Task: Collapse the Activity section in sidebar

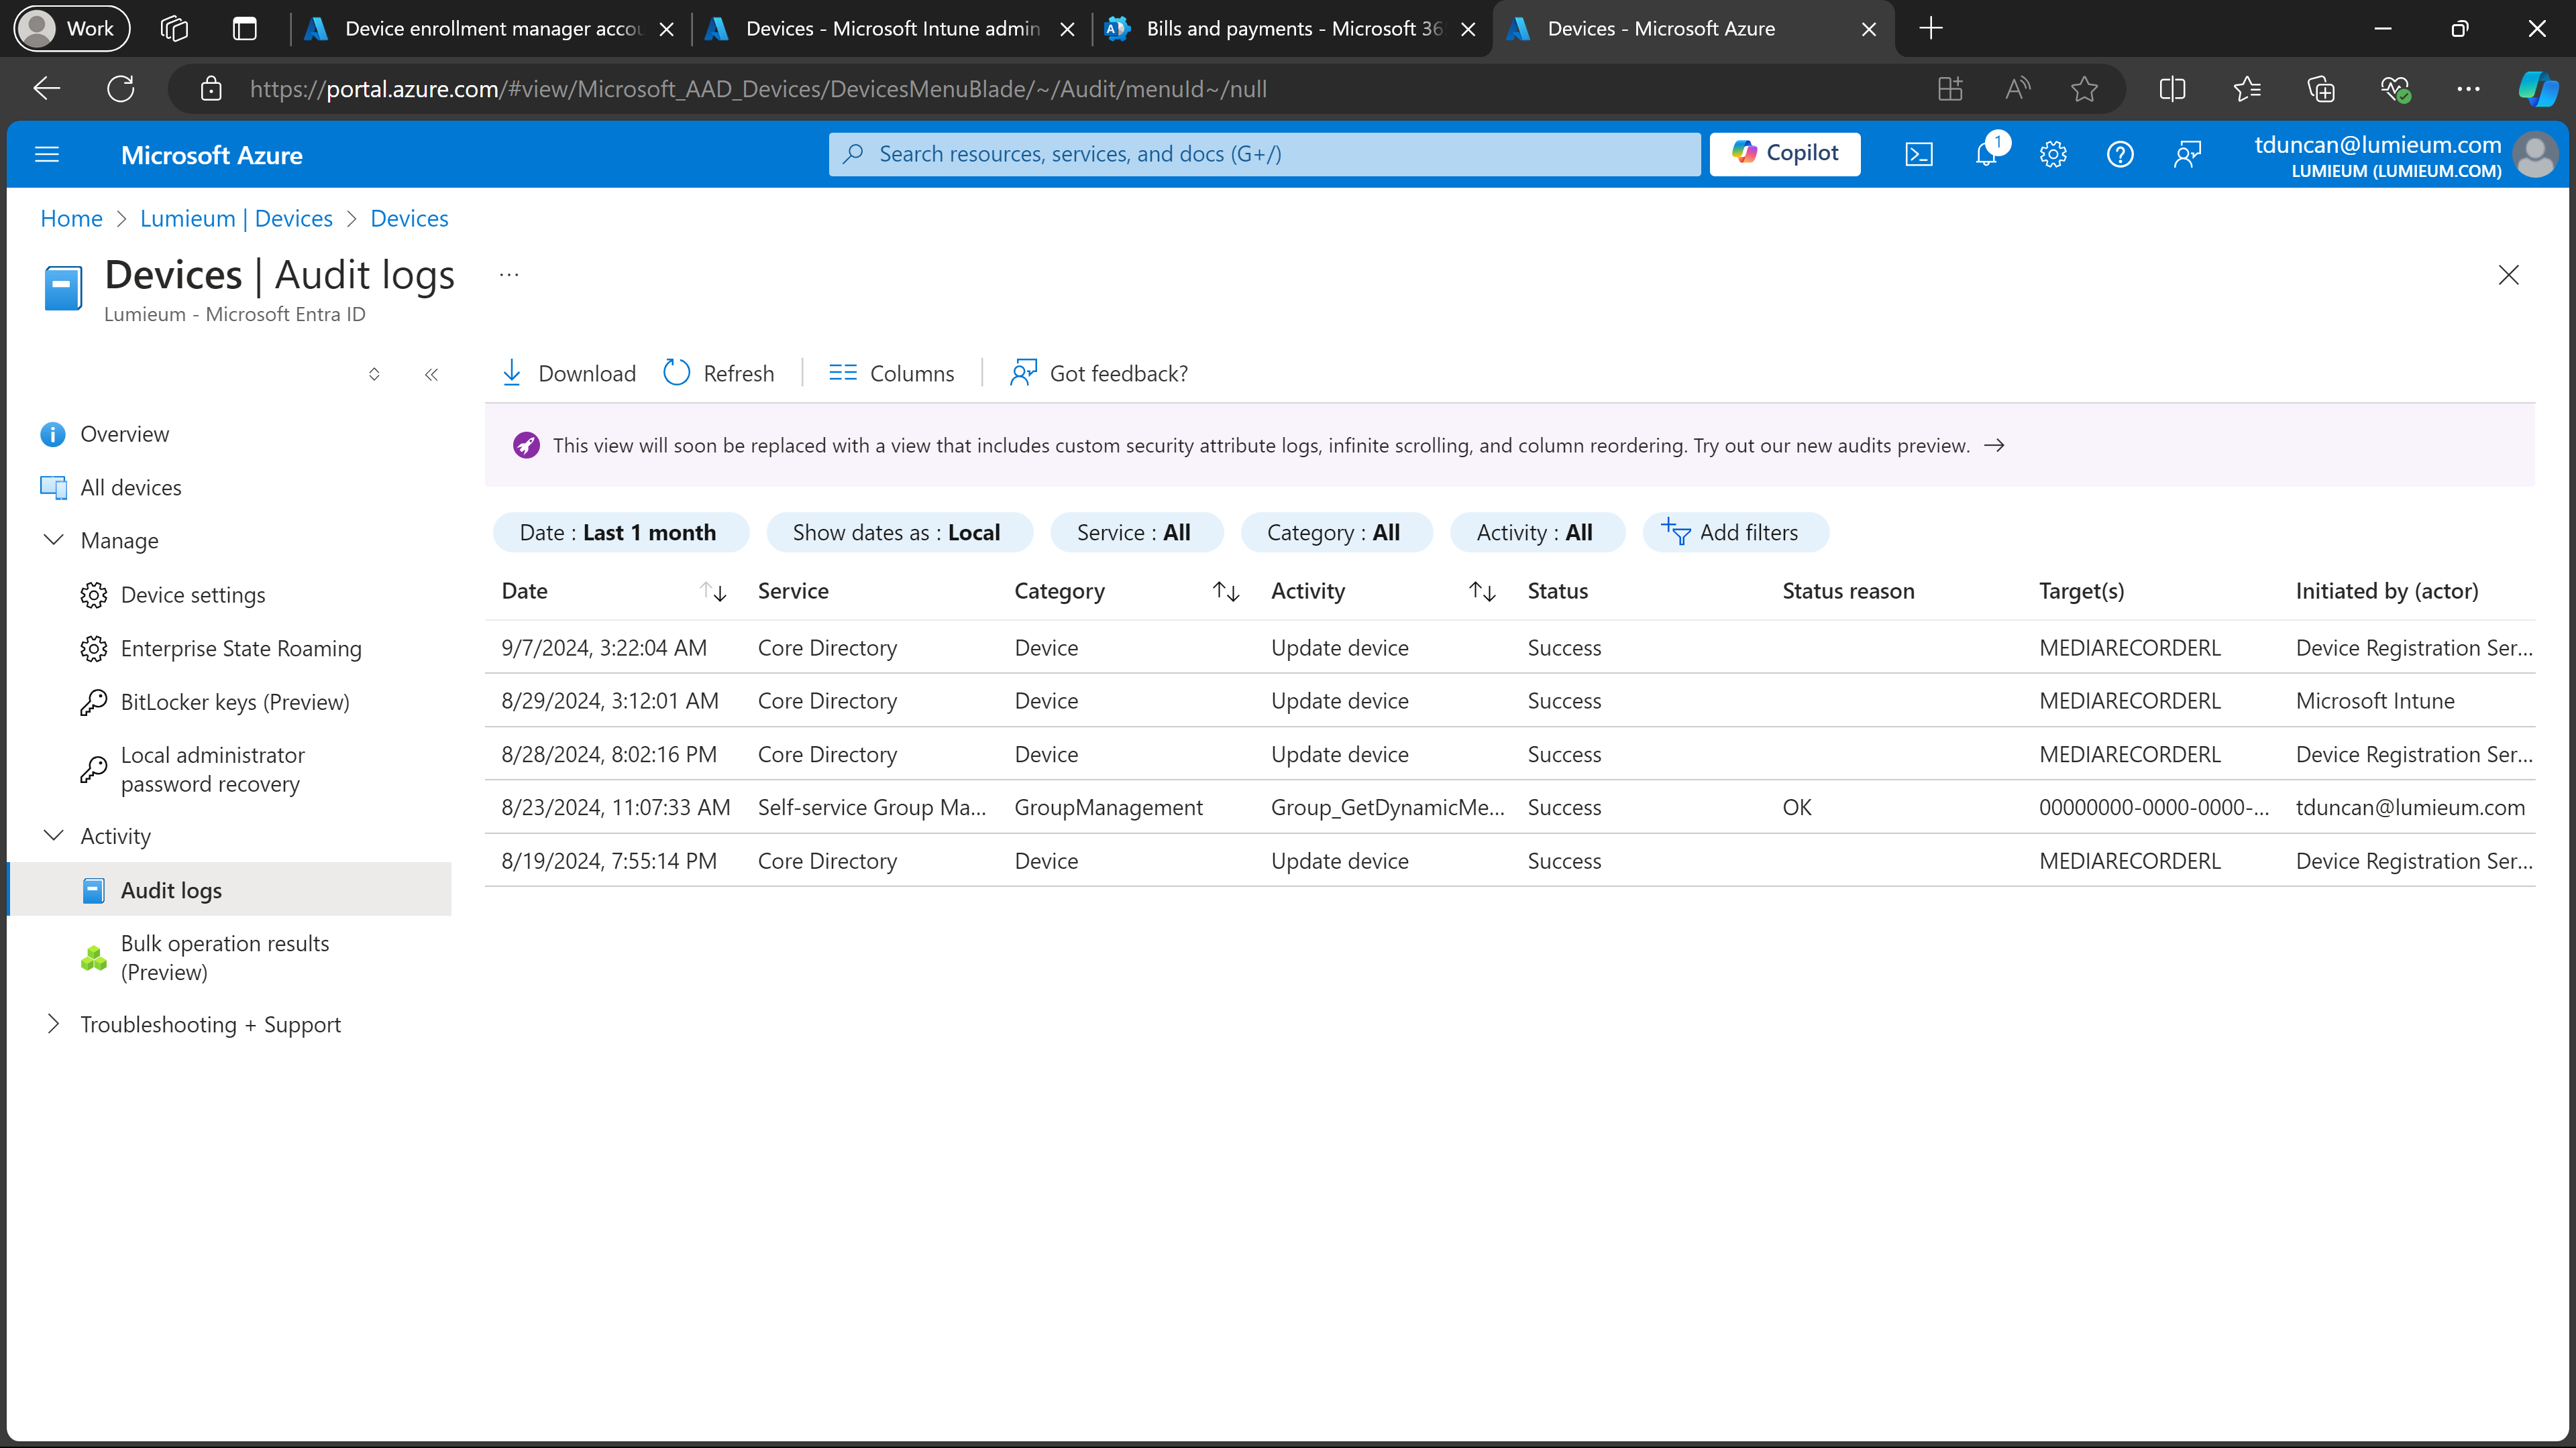Action: coord(54,835)
